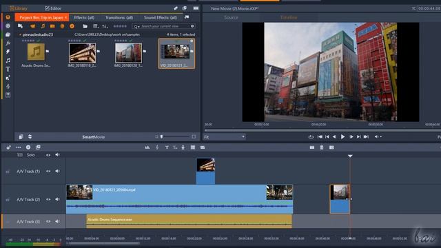Open Transitions lightning icon in sidebar
This screenshot has height=248, width=441.
(8, 52)
